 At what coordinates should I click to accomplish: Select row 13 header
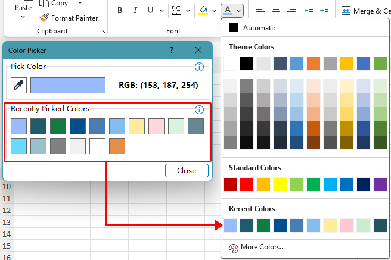click(x=7, y=222)
